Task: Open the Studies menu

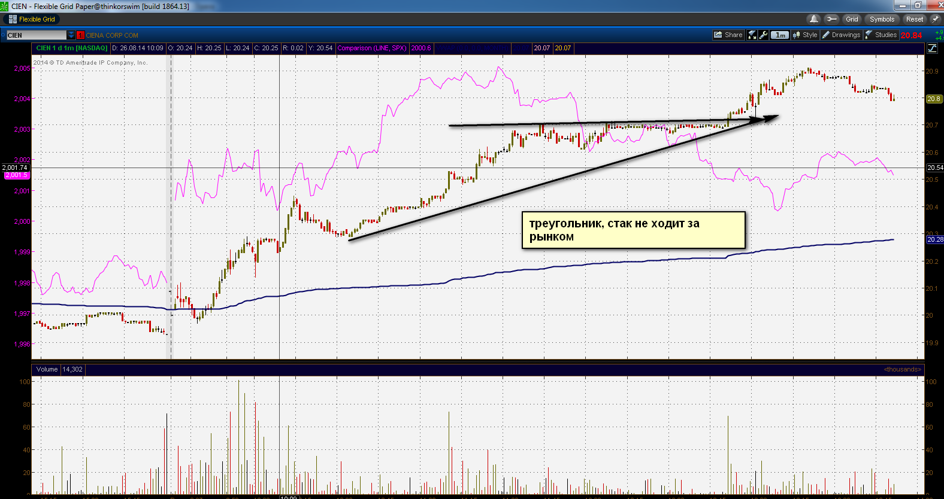Action: (x=881, y=35)
